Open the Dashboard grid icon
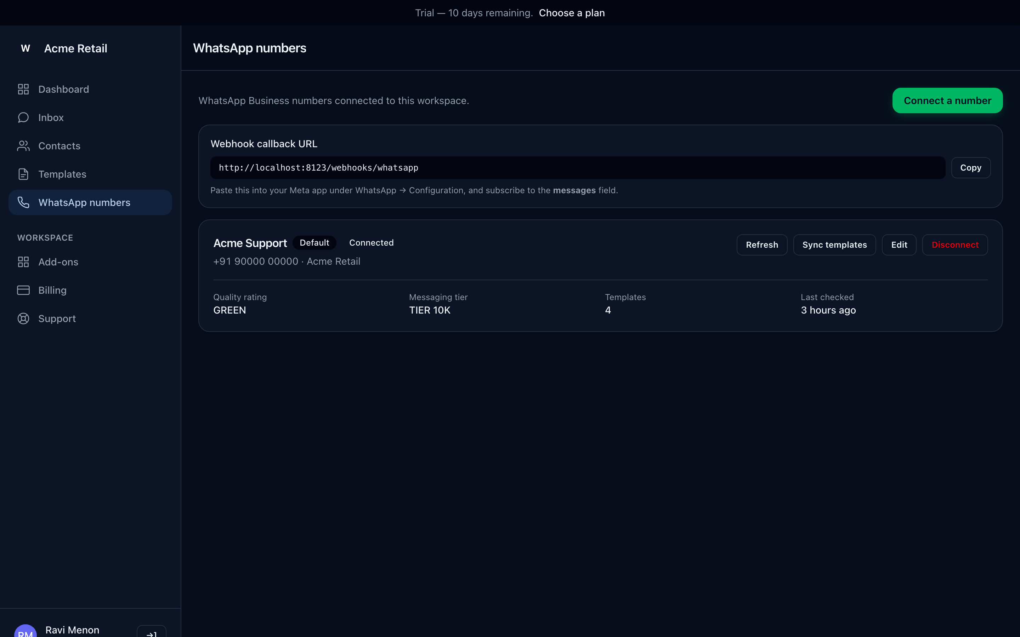 click(23, 89)
